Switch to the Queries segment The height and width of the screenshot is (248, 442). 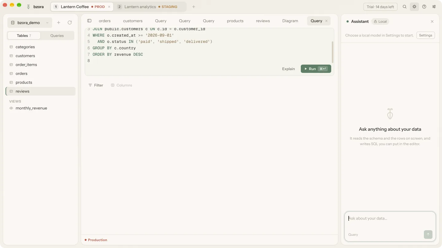[x=57, y=36]
